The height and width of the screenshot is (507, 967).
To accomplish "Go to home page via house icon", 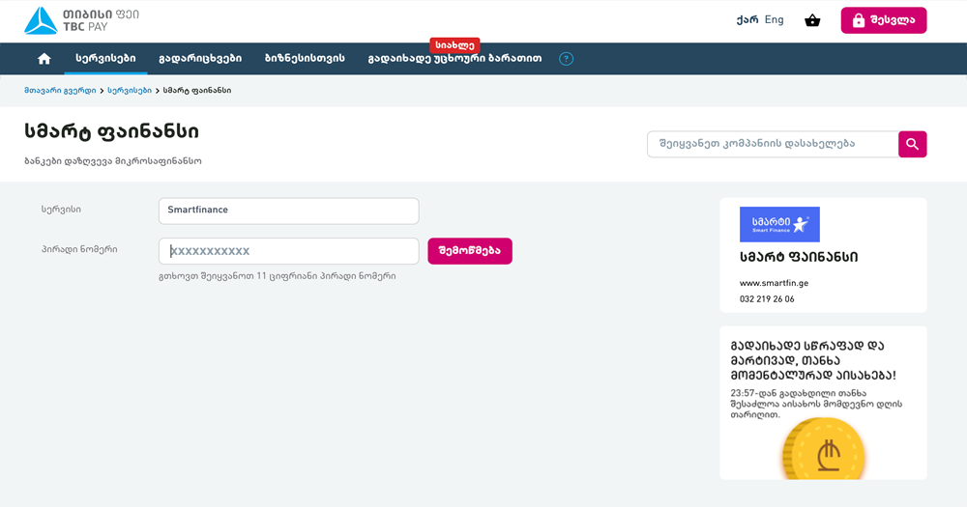I will tap(44, 59).
